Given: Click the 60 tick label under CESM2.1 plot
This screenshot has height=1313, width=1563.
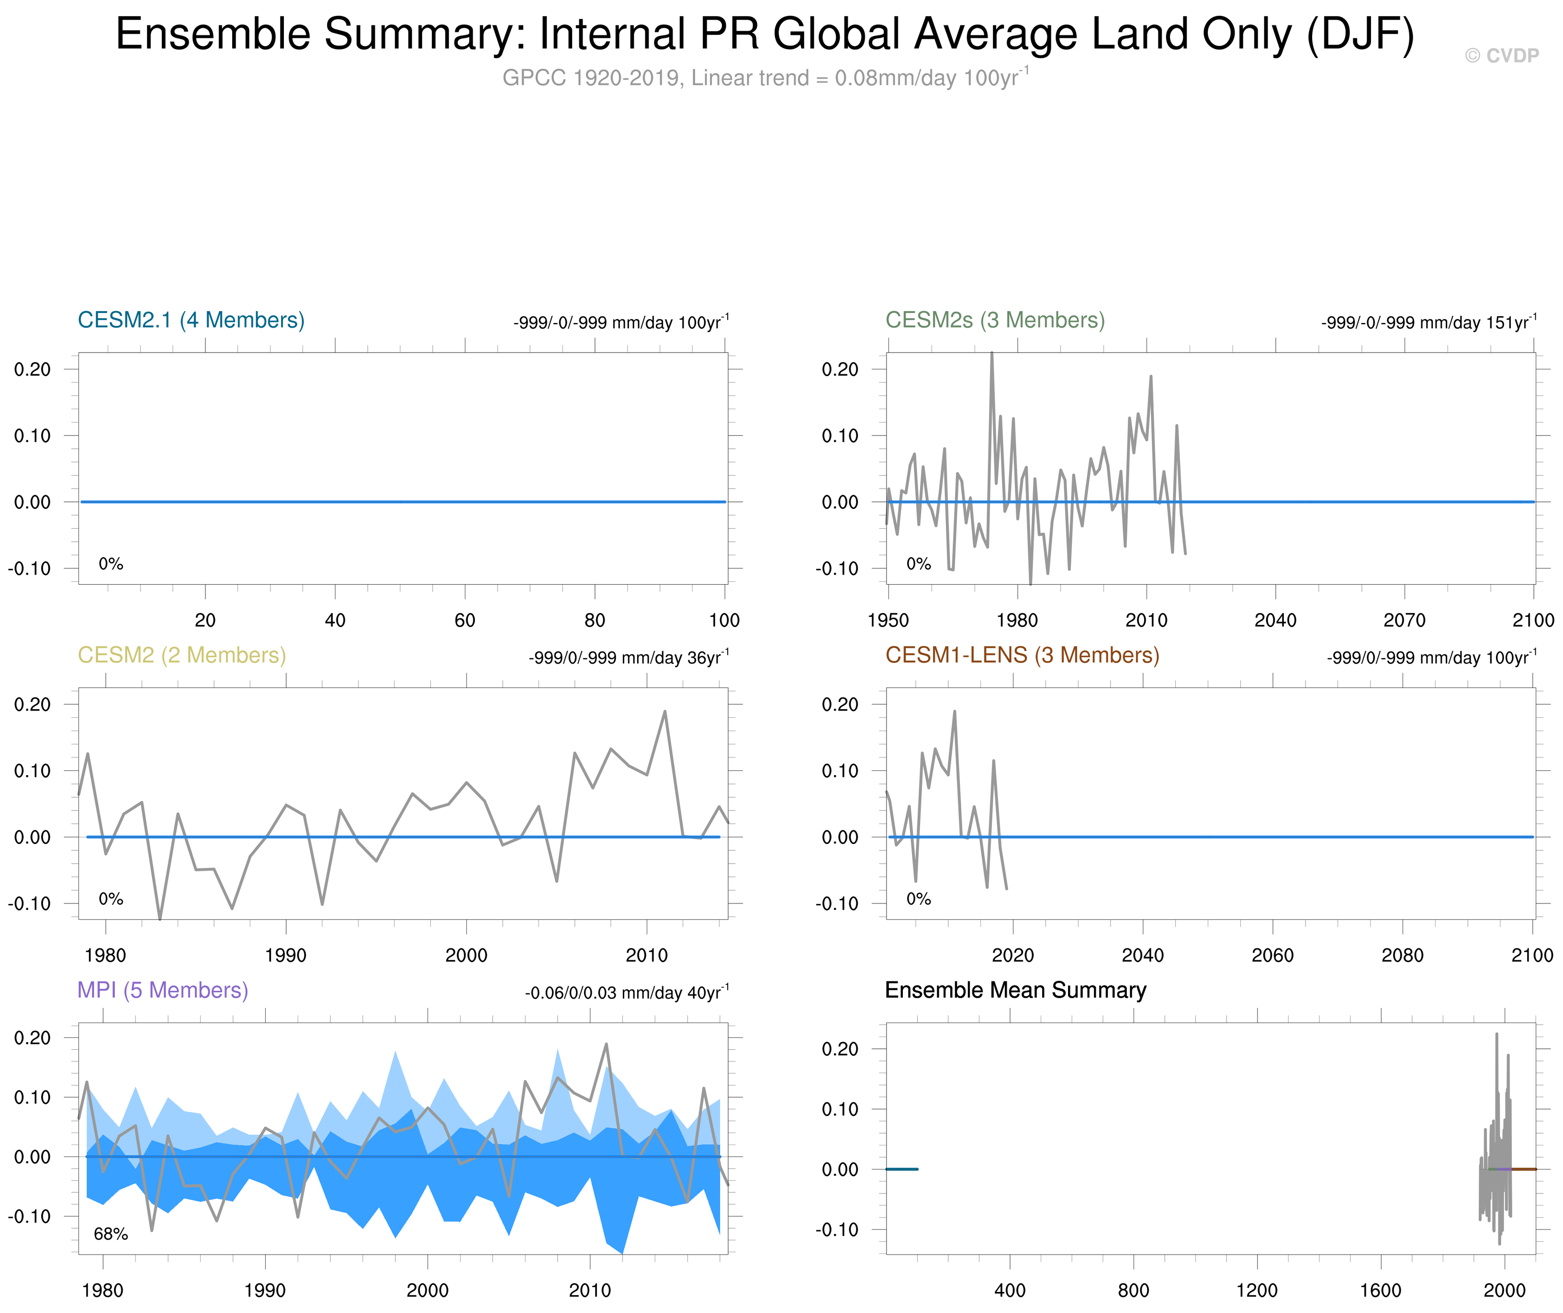Looking at the screenshot, I should tap(465, 620).
